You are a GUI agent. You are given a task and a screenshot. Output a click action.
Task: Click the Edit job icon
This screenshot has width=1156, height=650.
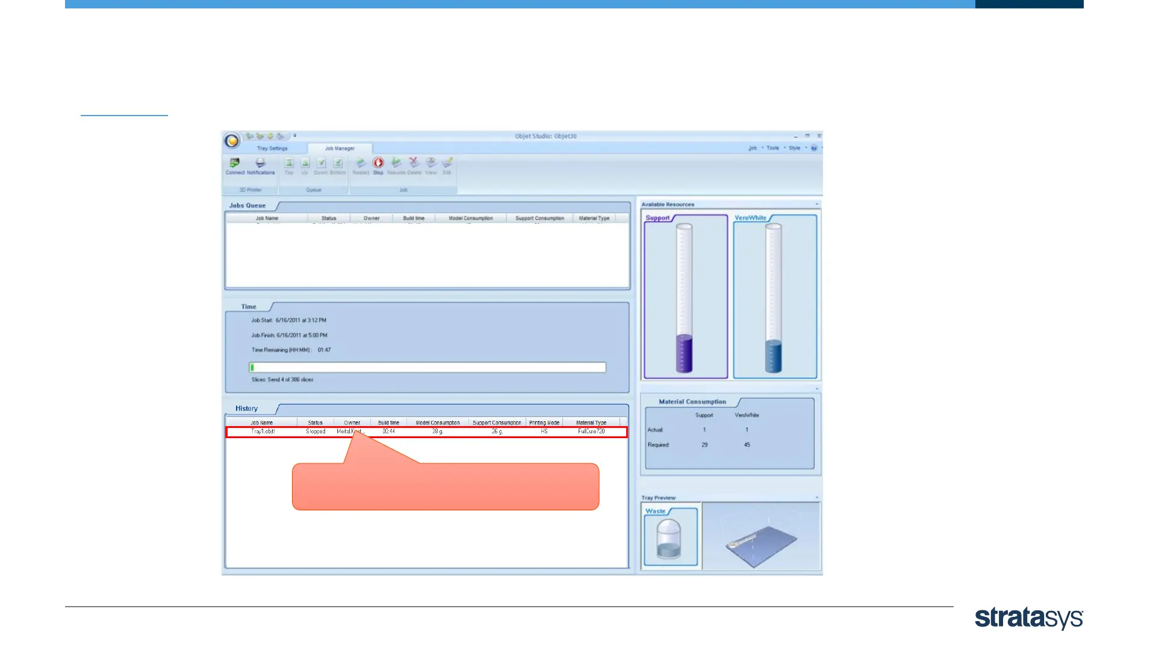point(447,163)
